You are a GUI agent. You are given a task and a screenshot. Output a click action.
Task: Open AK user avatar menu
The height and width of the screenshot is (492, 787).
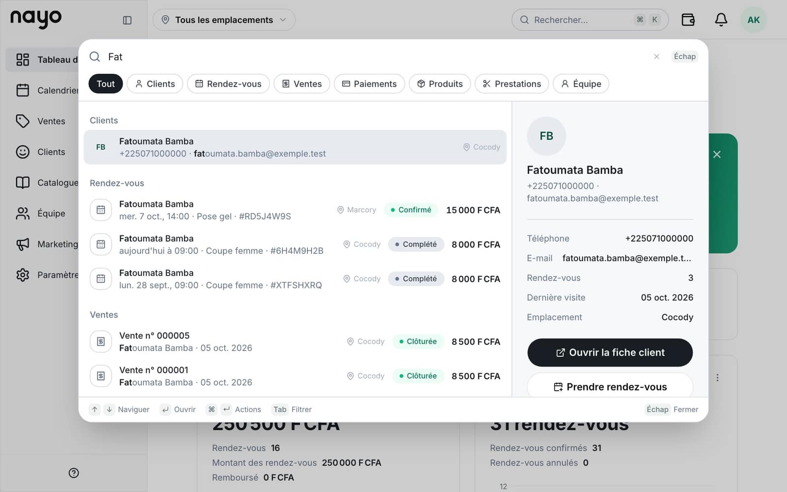pos(754,20)
